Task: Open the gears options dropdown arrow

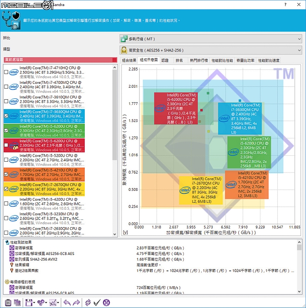Action: pyautogui.click(x=46, y=303)
